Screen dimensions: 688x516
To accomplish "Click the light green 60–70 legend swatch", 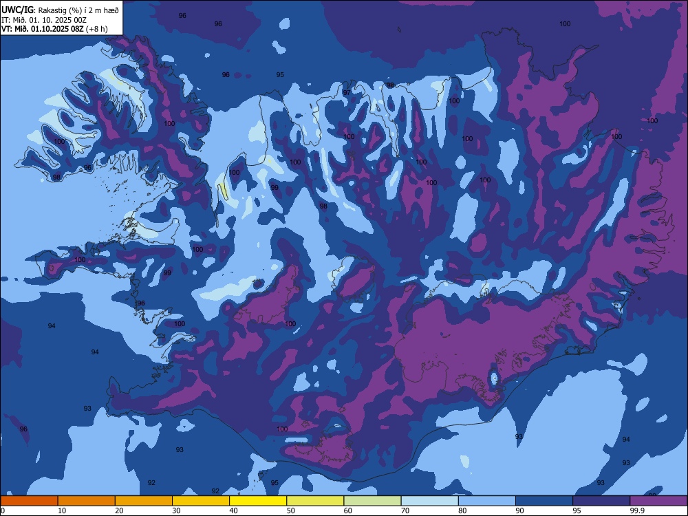I will point(372,501).
